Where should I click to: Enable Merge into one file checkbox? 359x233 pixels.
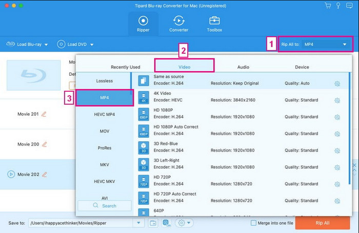point(253,223)
